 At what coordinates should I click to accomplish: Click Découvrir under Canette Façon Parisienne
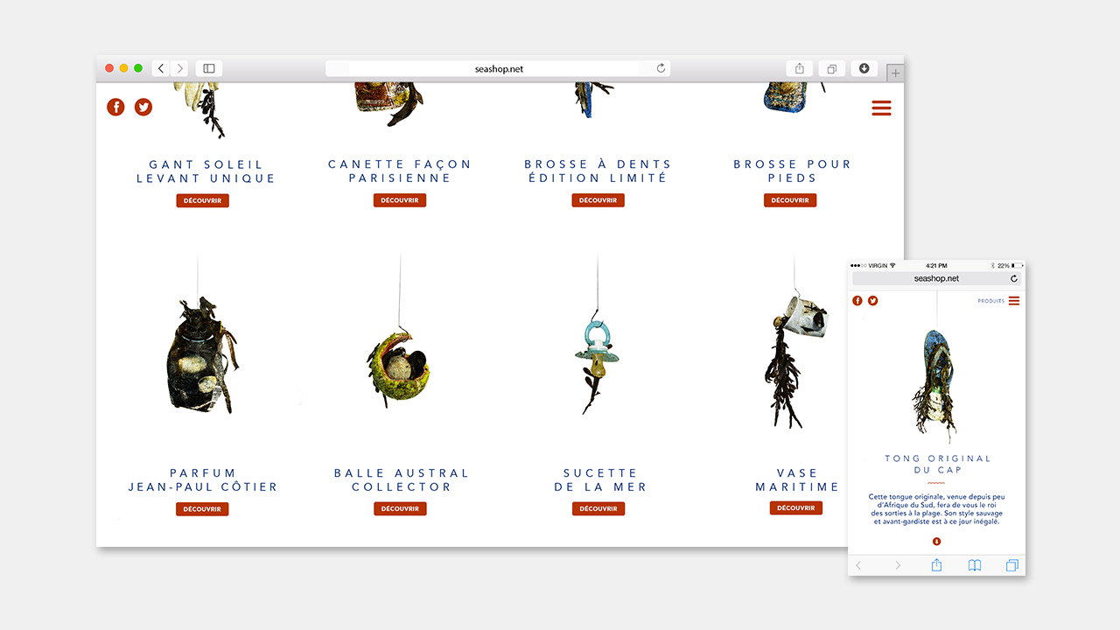(x=400, y=200)
